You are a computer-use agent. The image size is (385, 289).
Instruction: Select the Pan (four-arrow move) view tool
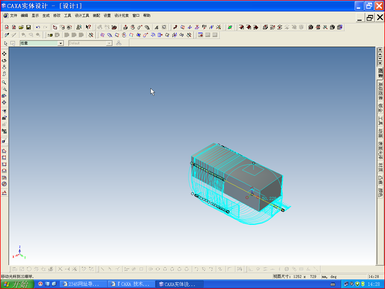tap(4, 54)
